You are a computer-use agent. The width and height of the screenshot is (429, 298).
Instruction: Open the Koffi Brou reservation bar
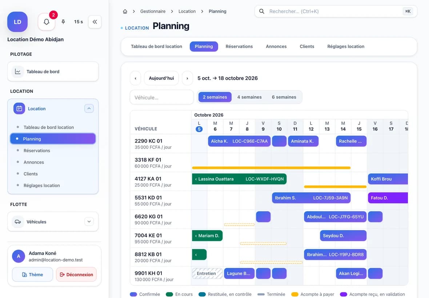388,179
